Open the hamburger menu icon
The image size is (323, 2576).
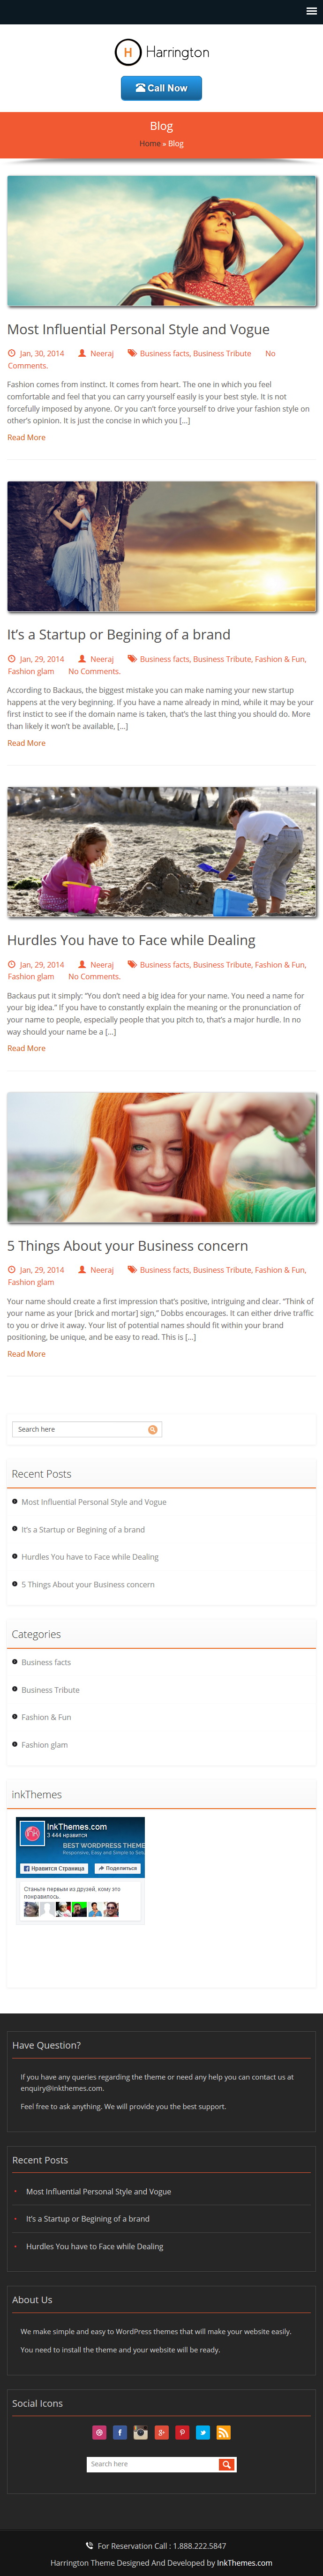pyautogui.click(x=311, y=11)
